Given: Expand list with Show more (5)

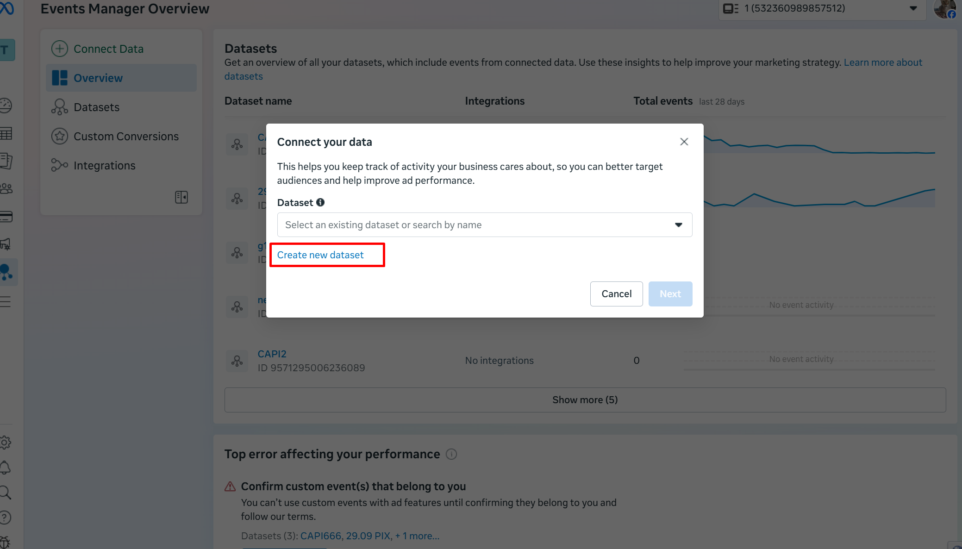Looking at the screenshot, I should (585, 400).
